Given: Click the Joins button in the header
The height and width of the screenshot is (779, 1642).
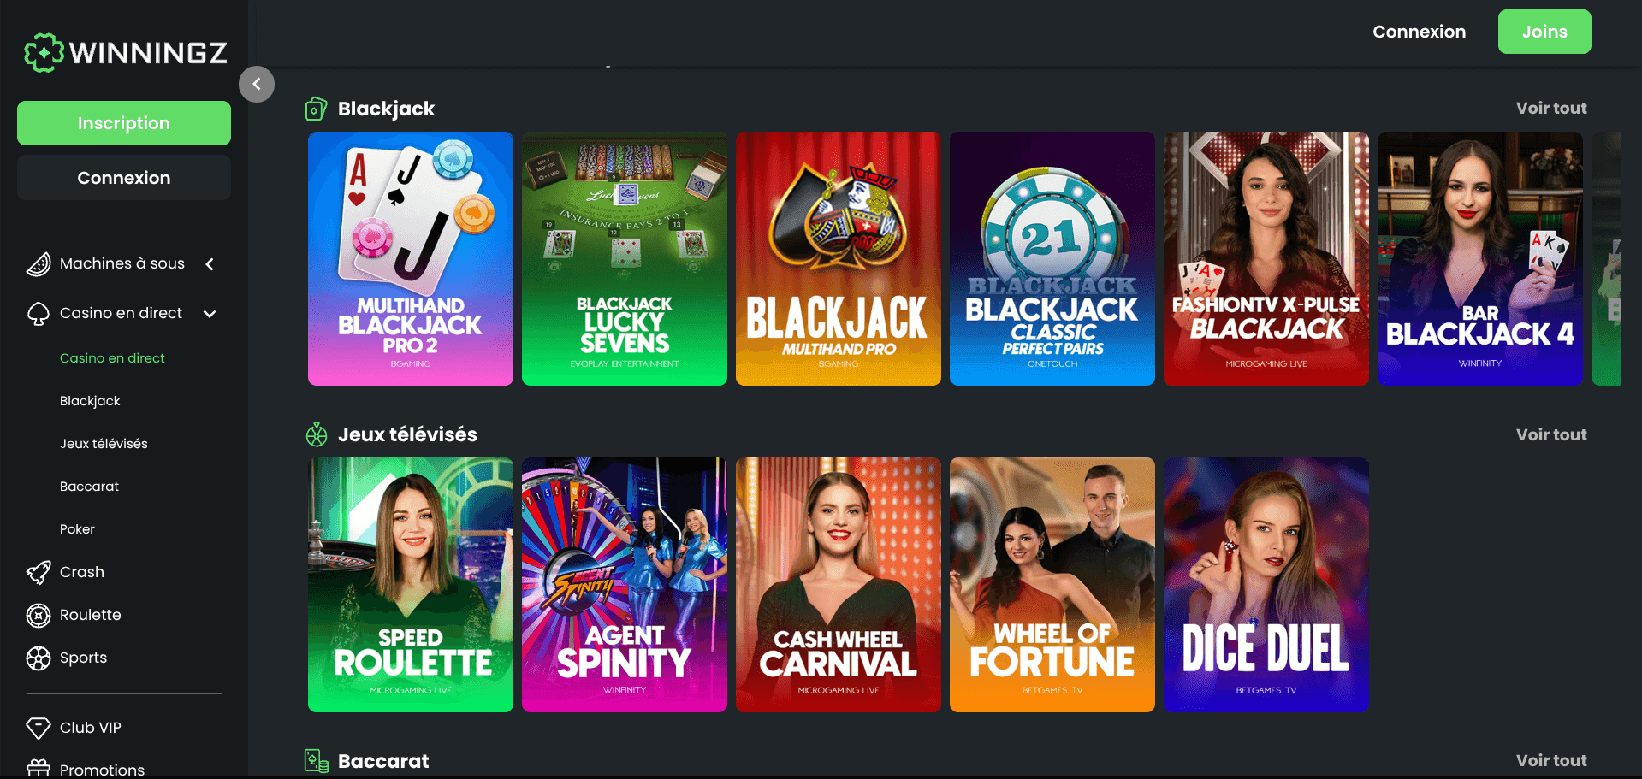Looking at the screenshot, I should (x=1544, y=32).
